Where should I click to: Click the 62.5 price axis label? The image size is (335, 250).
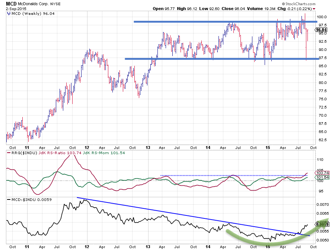click(322, 140)
